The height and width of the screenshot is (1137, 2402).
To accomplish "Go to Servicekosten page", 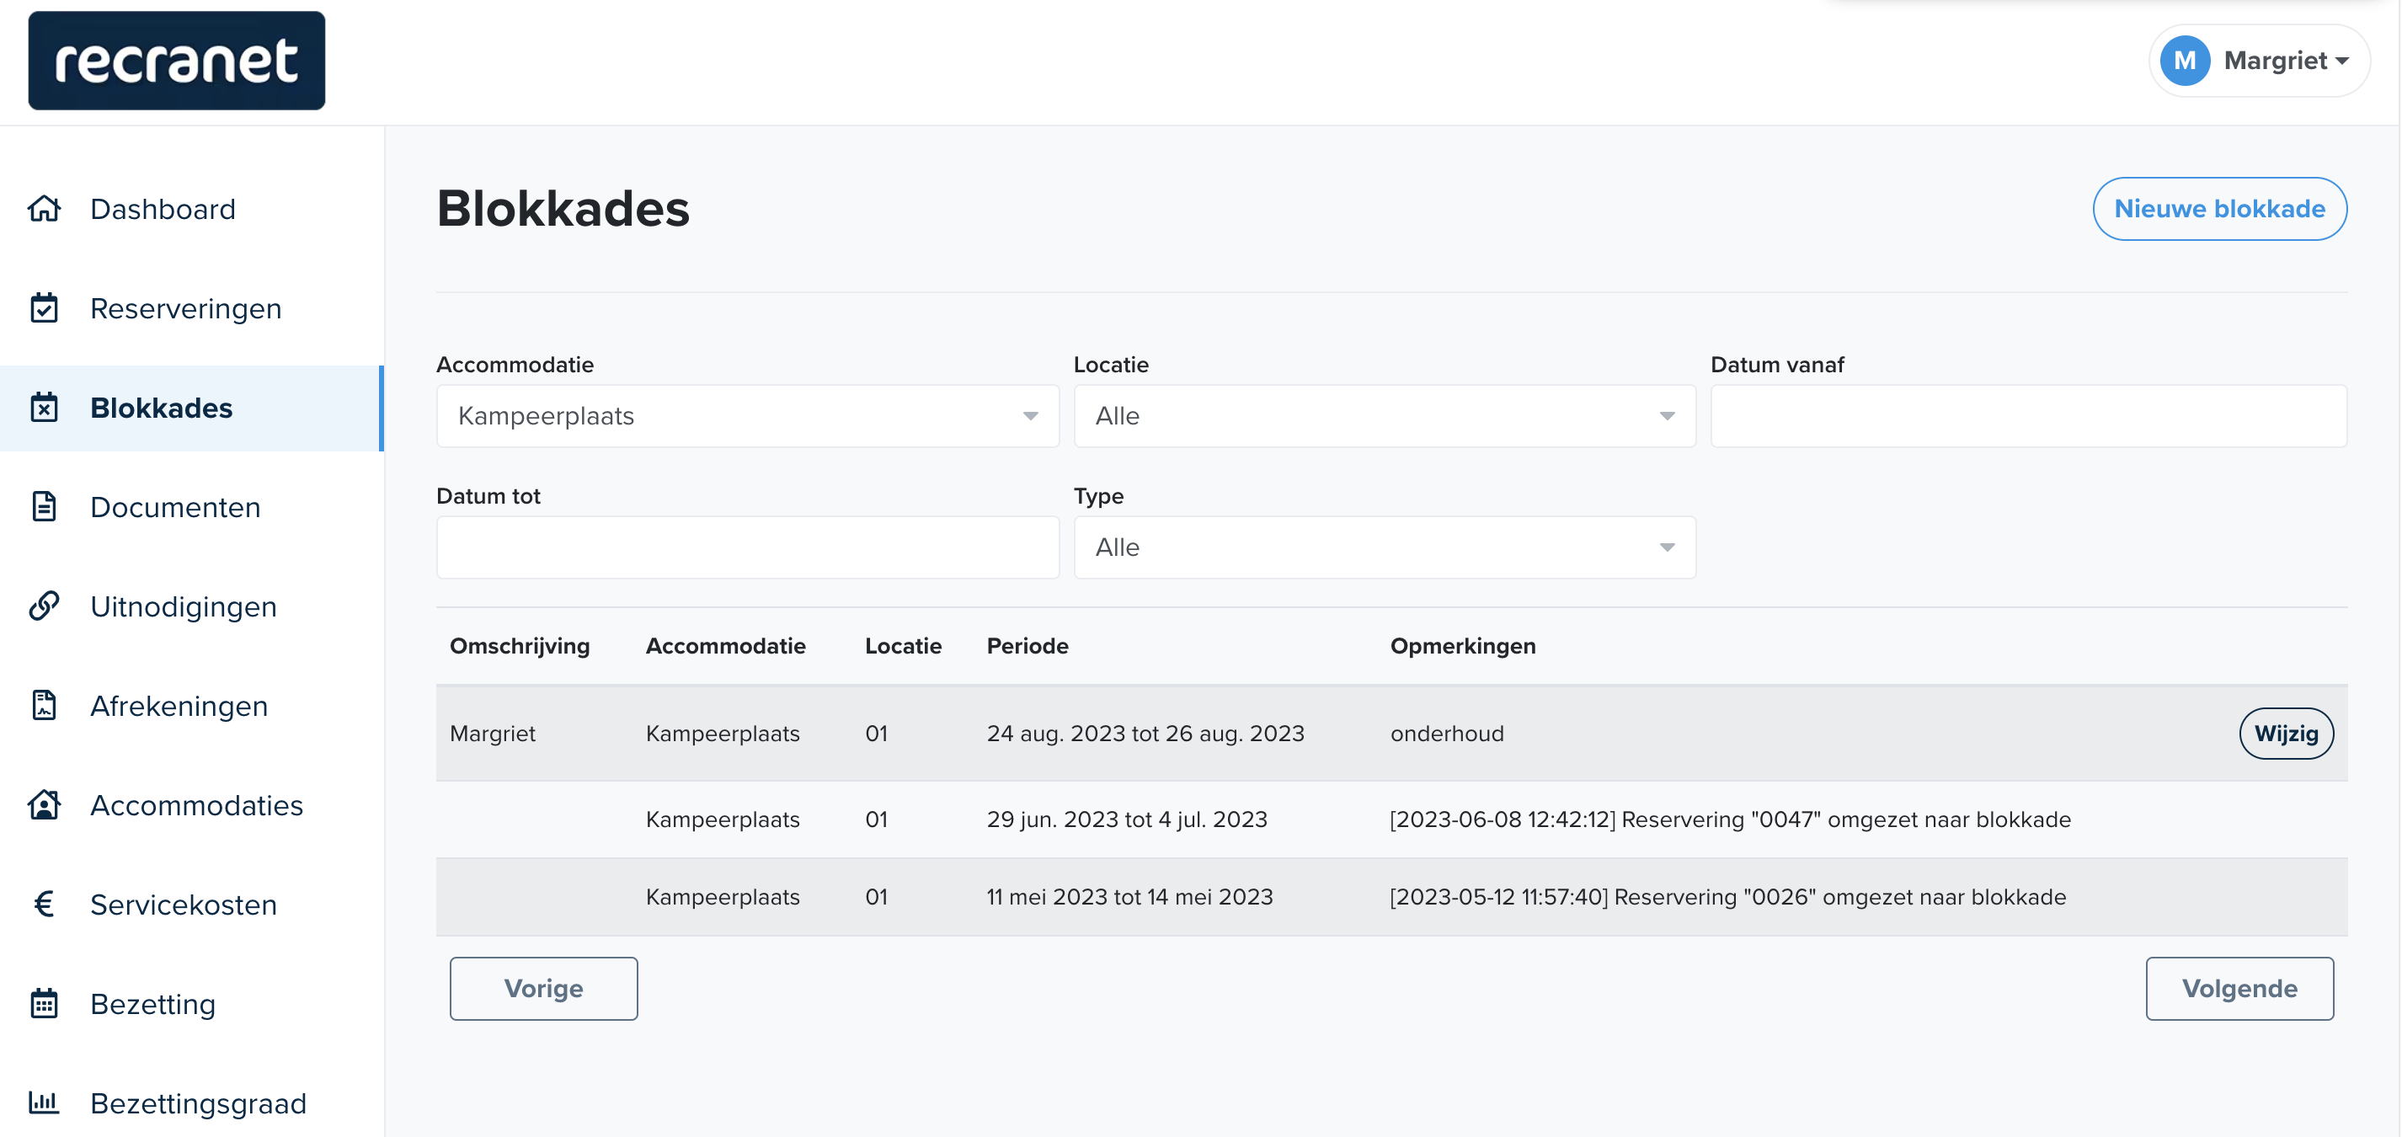I will coord(192,904).
